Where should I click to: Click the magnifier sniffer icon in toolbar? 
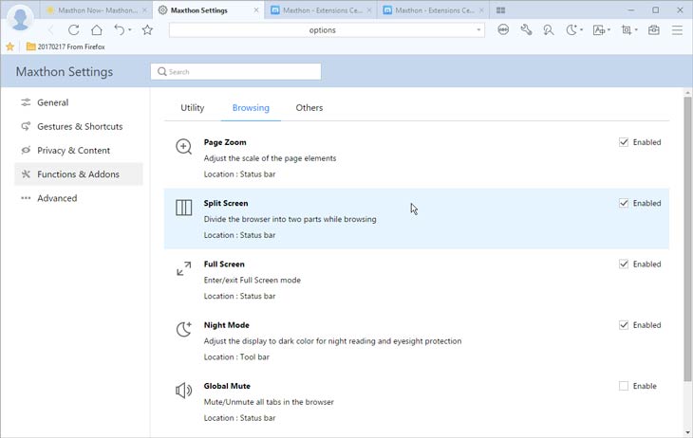(x=549, y=29)
